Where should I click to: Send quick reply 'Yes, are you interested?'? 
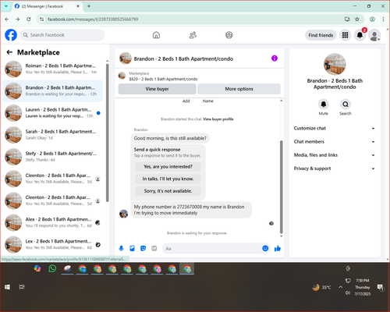[x=168, y=167]
